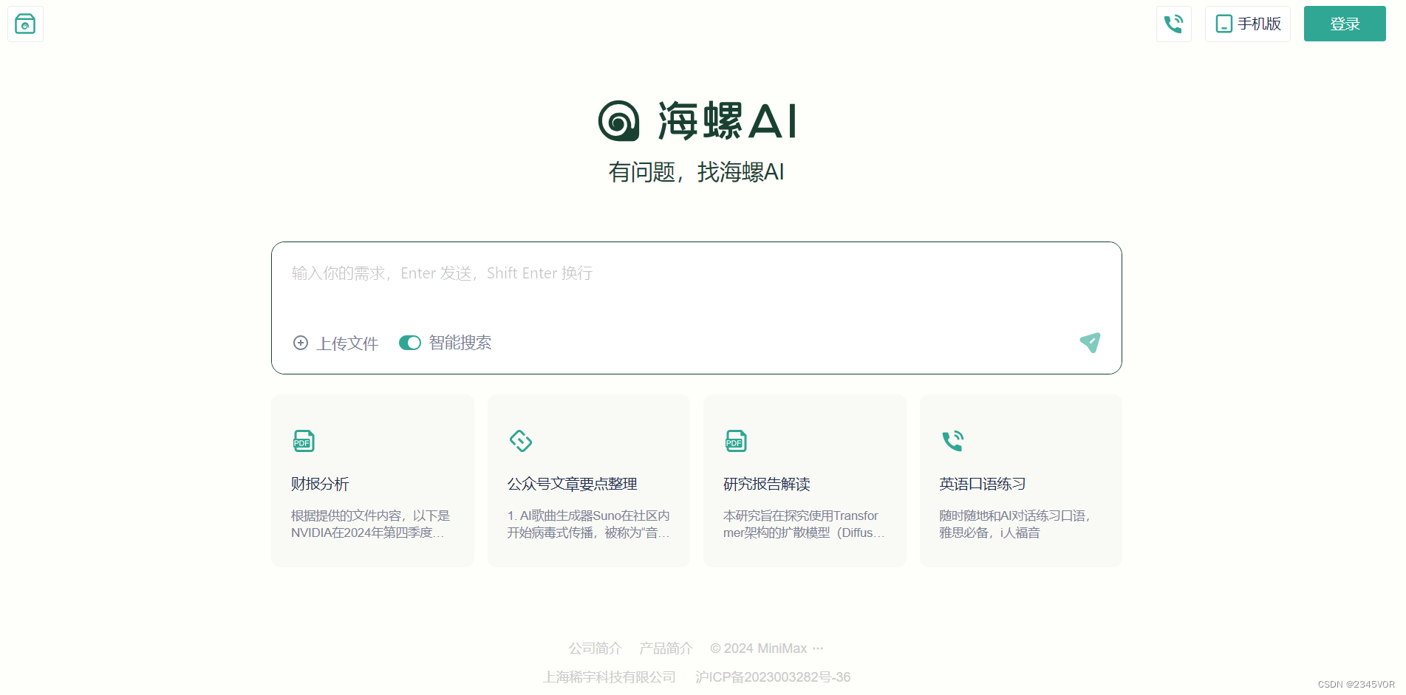Click the 随时随地和AI对话练习口语 description text
The width and height of the screenshot is (1406, 695).
click(1015, 524)
